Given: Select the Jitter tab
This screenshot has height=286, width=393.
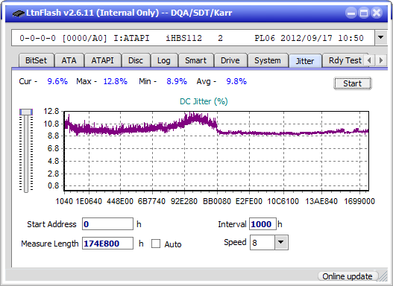Looking at the screenshot, I should point(305,61).
